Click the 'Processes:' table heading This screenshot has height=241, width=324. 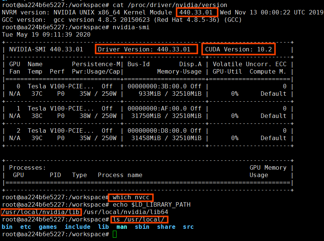[x=27, y=167]
